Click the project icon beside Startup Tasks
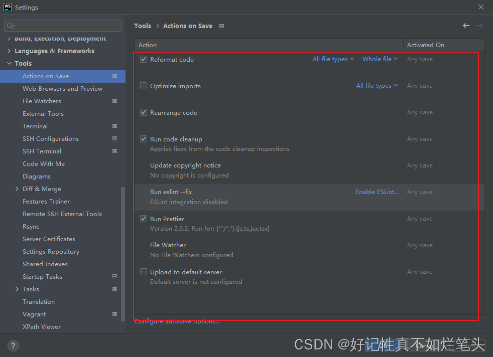Image resolution: width=493 pixels, height=357 pixels. tap(115, 277)
